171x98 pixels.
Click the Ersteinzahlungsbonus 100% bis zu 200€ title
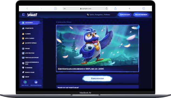click(x=81, y=69)
